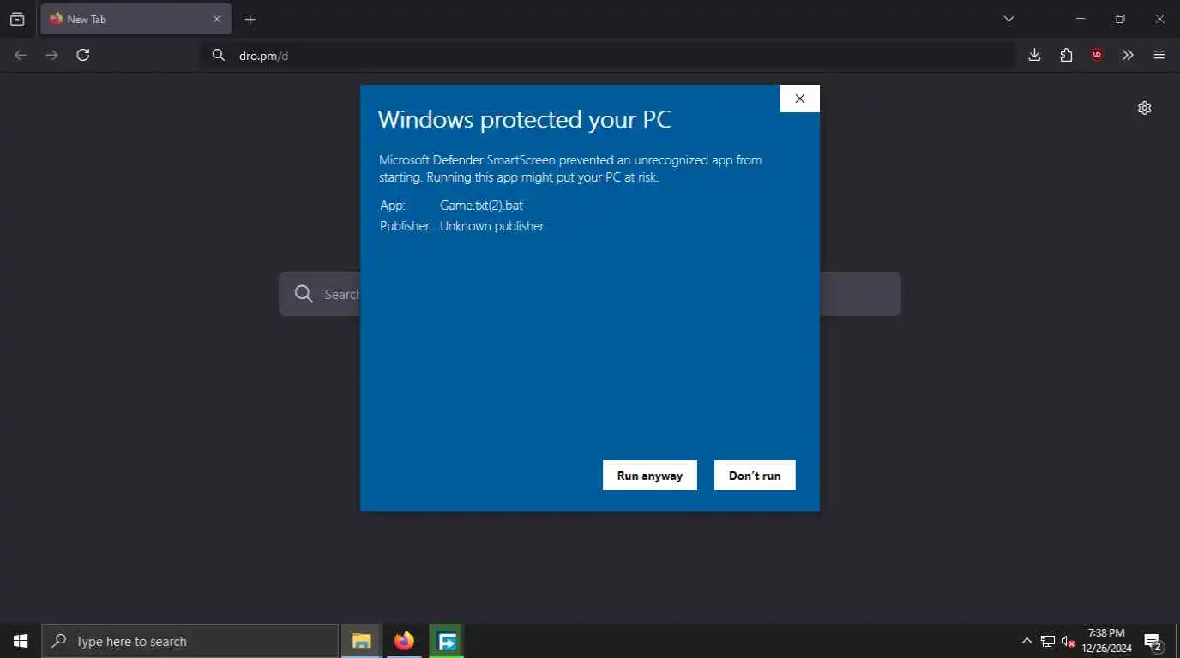Click the Run anyway button
The height and width of the screenshot is (658, 1180).
650,476
